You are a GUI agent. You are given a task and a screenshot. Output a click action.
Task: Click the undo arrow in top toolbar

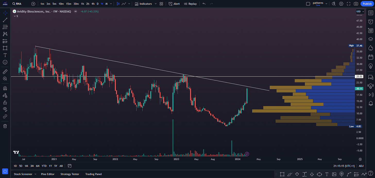(x=204, y=4)
